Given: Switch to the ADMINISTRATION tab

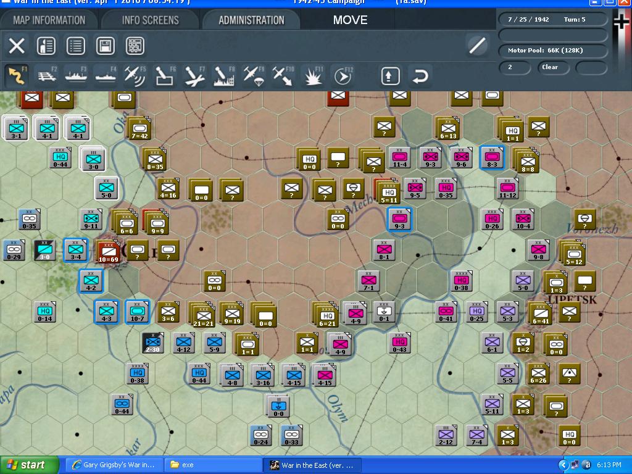Looking at the screenshot, I should (252, 20).
